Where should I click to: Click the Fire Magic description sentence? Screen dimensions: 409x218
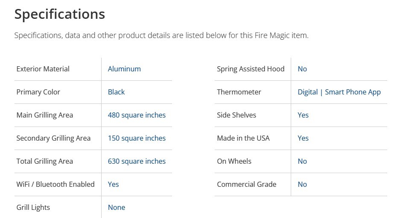pyautogui.click(x=161, y=35)
